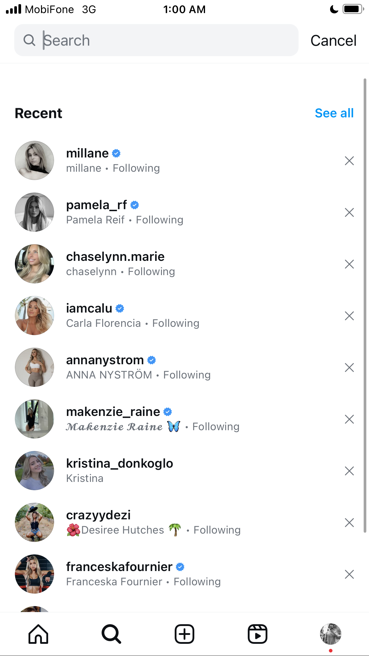The width and height of the screenshot is (369, 656).
Task: Open your profile avatar tab
Action: [x=331, y=634]
